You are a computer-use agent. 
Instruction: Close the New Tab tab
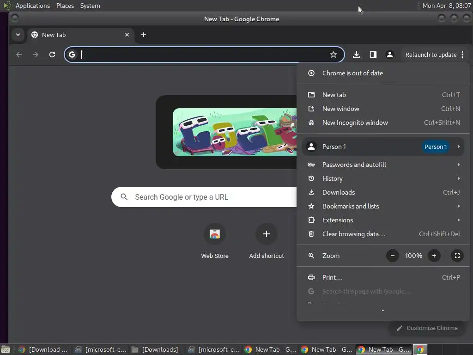point(127,35)
